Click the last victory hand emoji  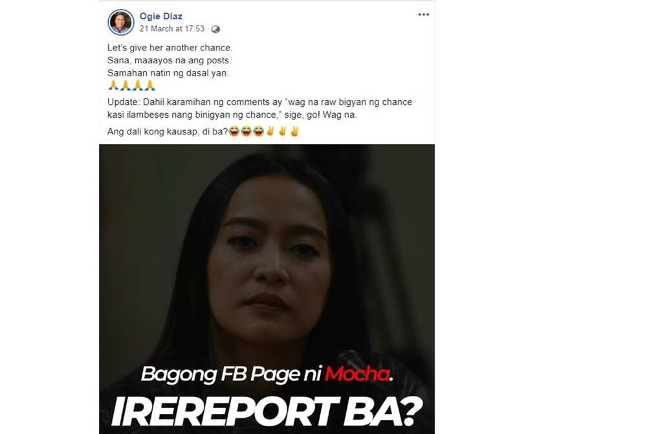(294, 131)
